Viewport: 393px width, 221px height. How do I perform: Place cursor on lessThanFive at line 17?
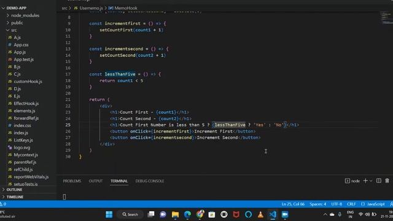click(x=120, y=74)
